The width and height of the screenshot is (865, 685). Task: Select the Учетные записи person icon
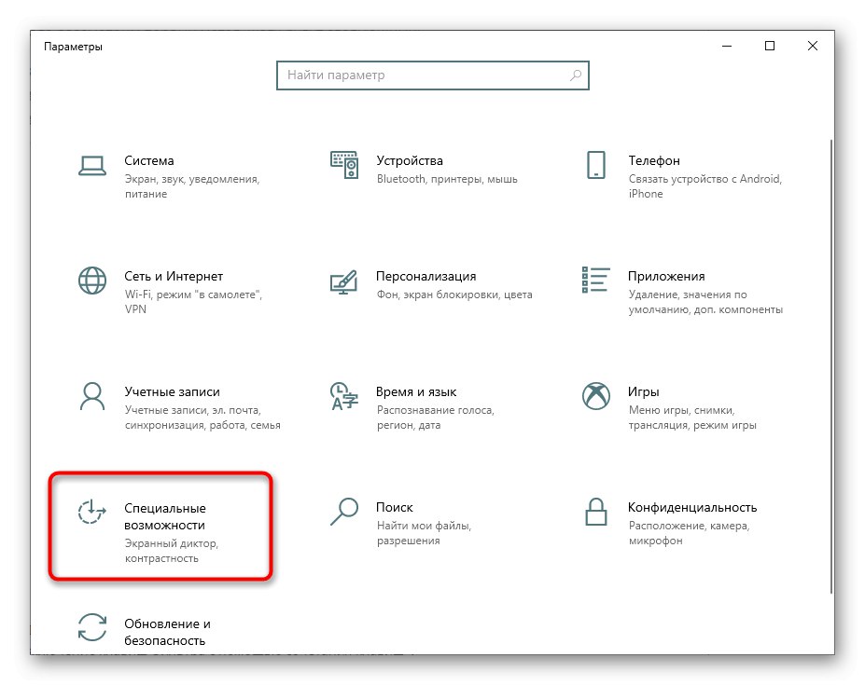91,396
